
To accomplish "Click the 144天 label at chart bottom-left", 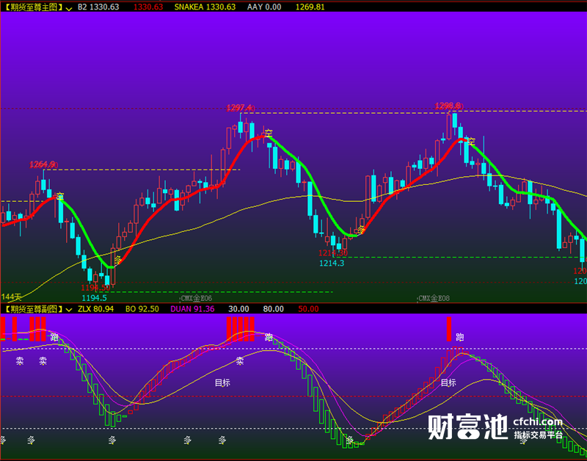I will [x=12, y=295].
